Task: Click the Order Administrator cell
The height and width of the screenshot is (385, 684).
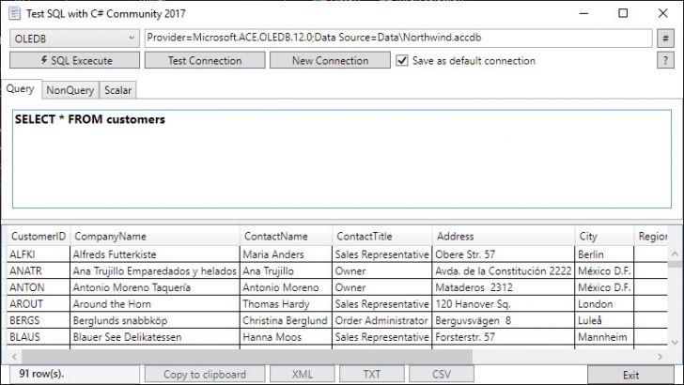Action: point(381,320)
